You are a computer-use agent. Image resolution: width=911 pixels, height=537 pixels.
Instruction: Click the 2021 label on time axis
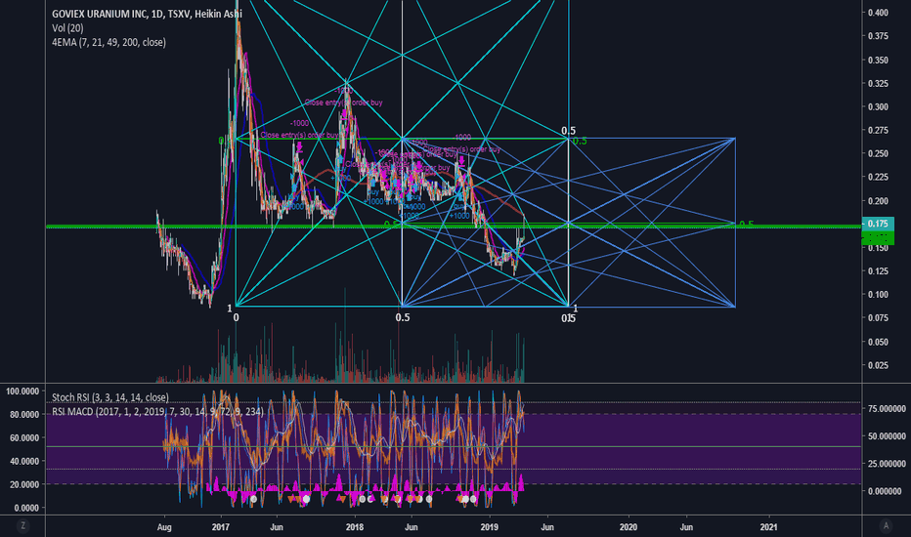pos(768,527)
